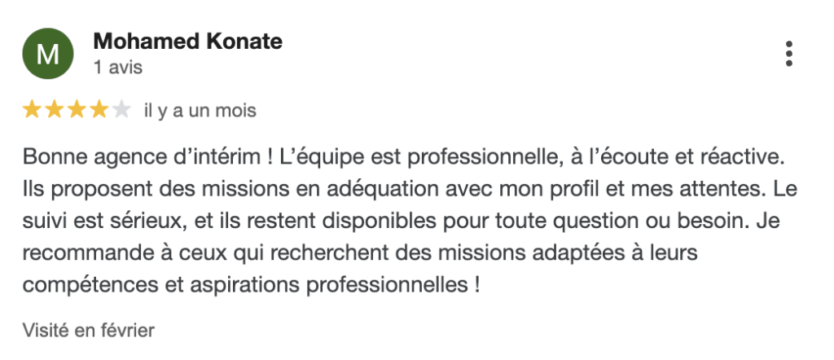Click the fourth yellow rating star
834x360 pixels.
[x=99, y=110]
